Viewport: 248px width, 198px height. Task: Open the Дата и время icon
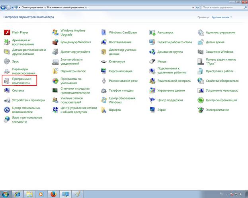pos(201,42)
